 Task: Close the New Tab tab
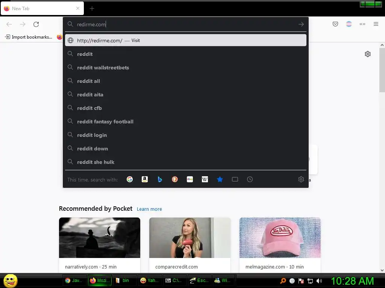[78, 8]
